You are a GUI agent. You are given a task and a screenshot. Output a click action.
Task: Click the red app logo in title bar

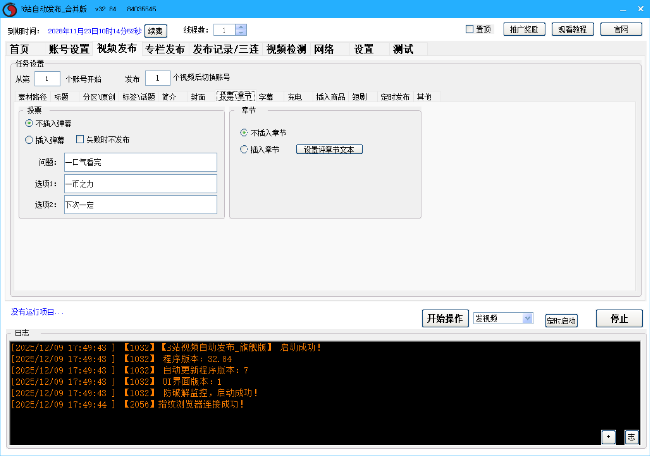(10, 9)
